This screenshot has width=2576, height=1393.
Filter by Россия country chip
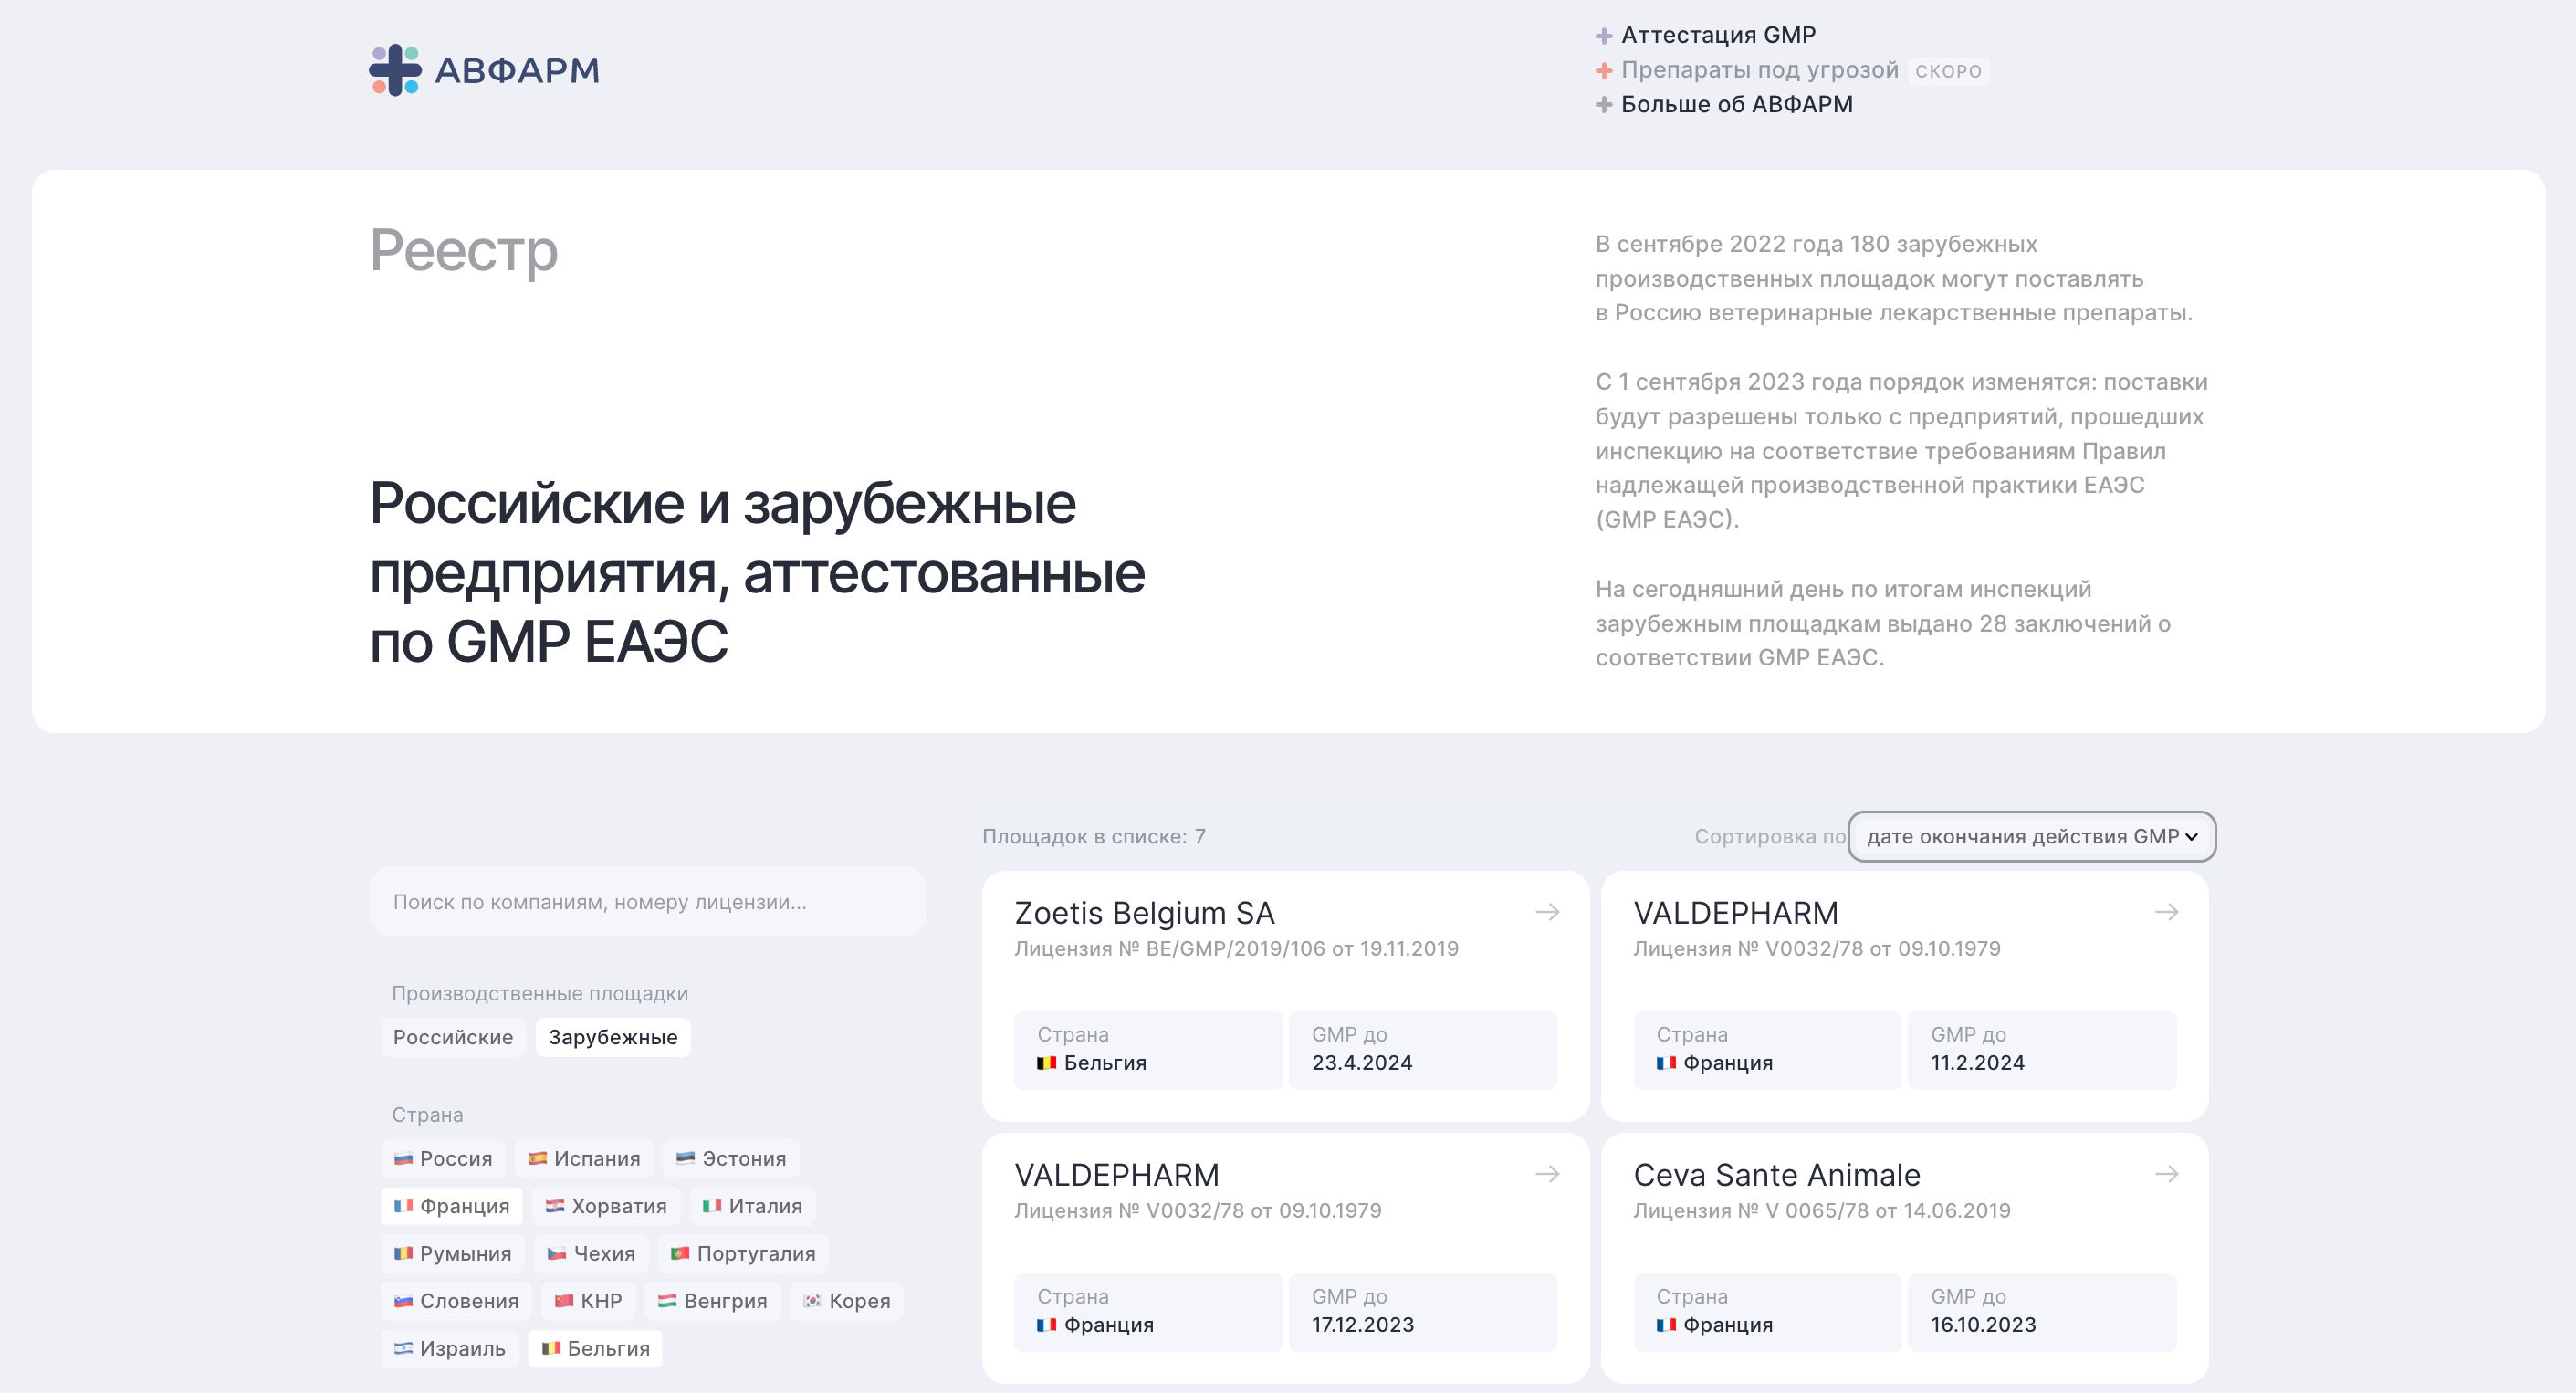pyautogui.click(x=443, y=1158)
